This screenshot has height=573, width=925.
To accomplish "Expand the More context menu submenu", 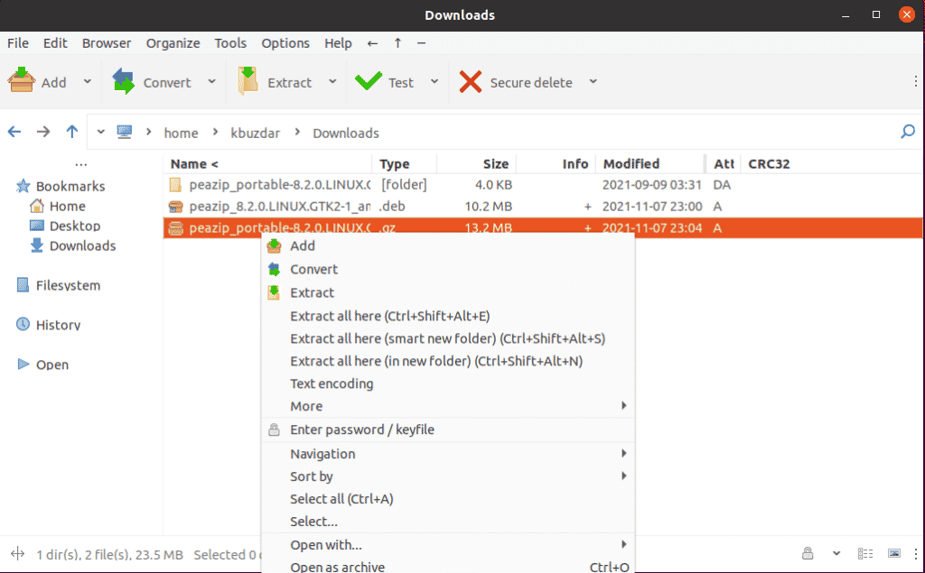I will [305, 406].
